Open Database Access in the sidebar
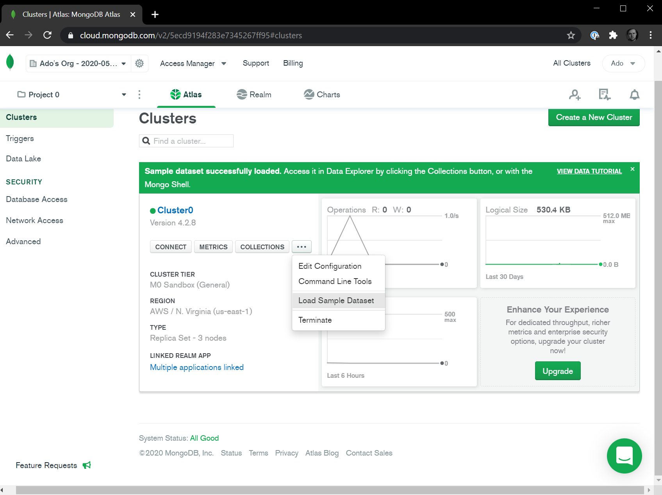This screenshot has height=495, width=662. pos(37,199)
